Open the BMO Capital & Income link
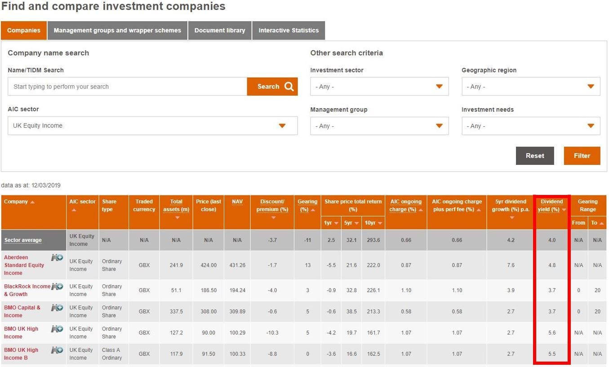 [22, 311]
